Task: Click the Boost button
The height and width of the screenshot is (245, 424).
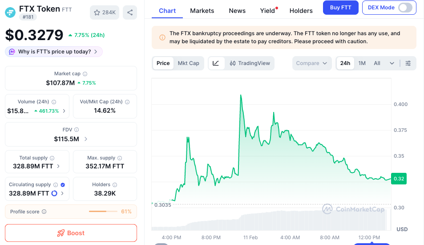Action: click(x=71, y=233)
